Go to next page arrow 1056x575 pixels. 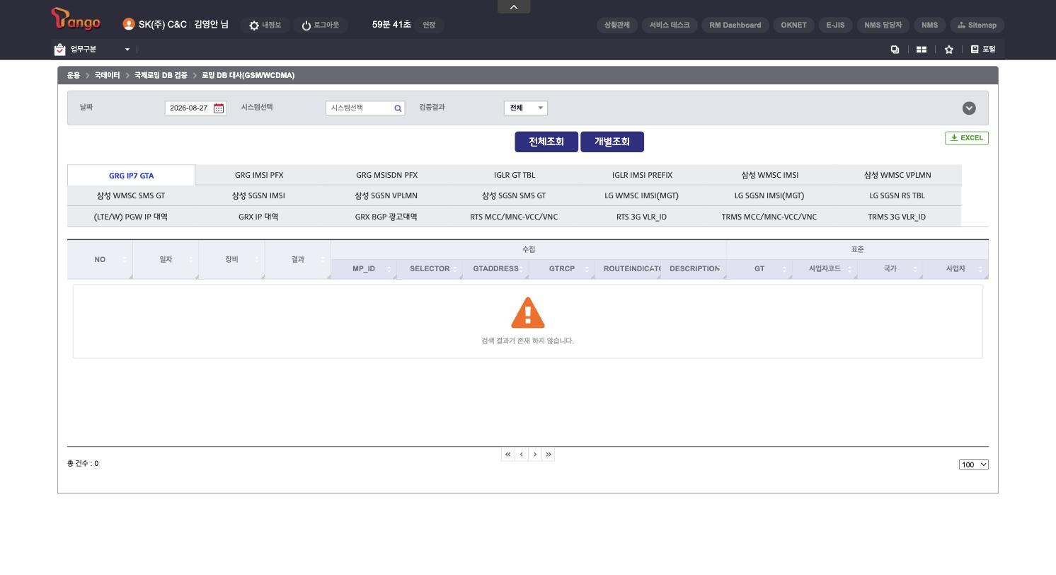point(535,455)
